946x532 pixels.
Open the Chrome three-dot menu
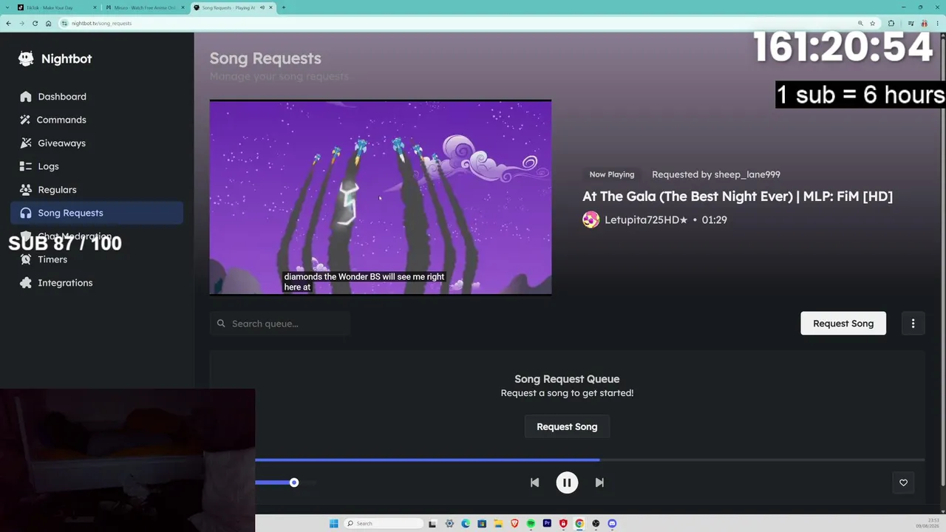coord(938,23)
